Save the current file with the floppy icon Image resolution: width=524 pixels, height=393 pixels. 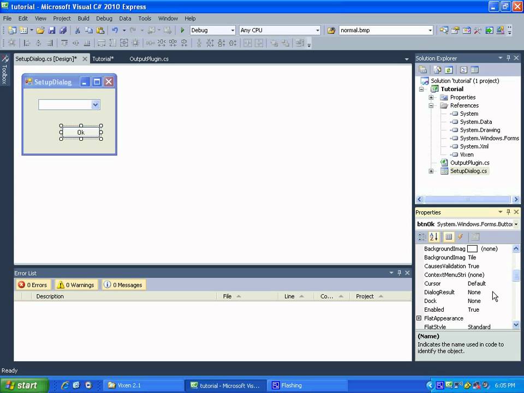(x=52, y=31)
